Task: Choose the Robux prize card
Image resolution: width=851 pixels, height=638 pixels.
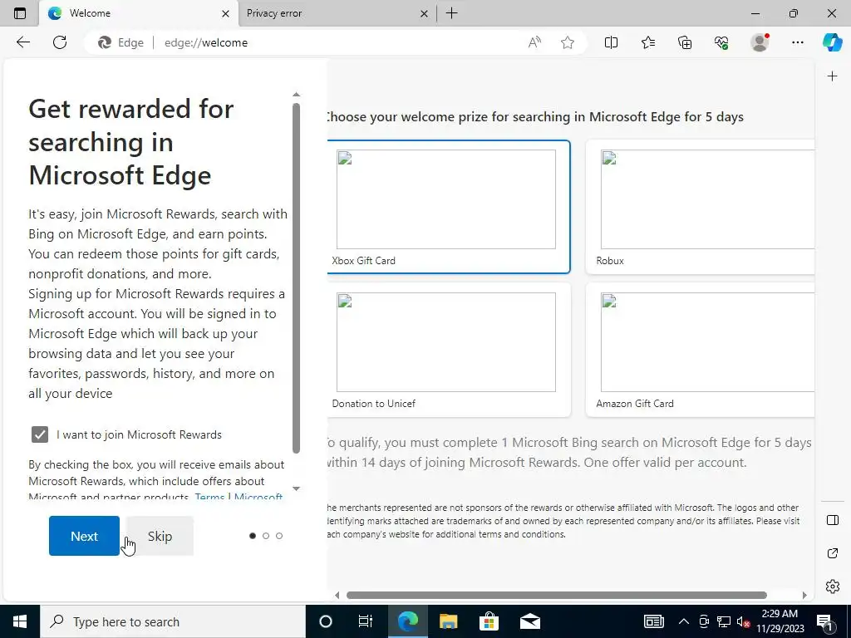Action: click(700, 207)
